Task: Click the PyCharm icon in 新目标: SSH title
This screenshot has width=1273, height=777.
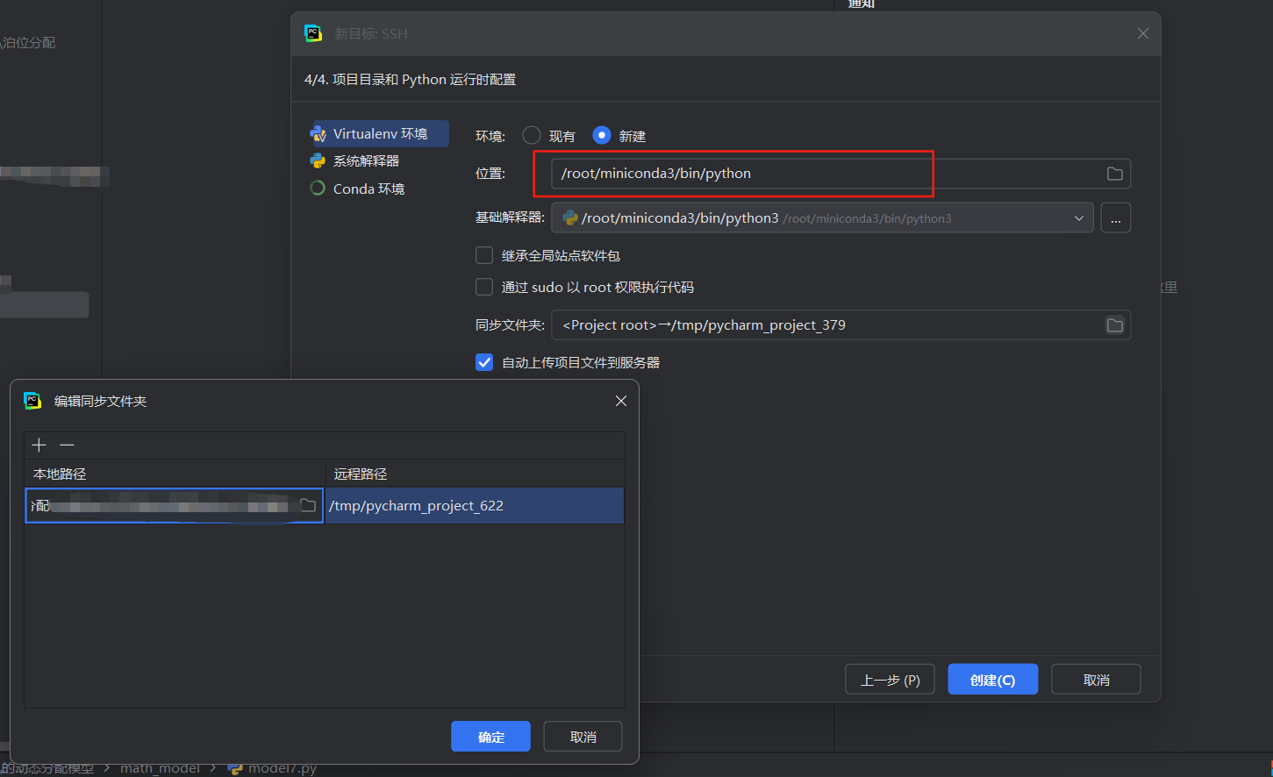Action: click(x=313, y=33)
